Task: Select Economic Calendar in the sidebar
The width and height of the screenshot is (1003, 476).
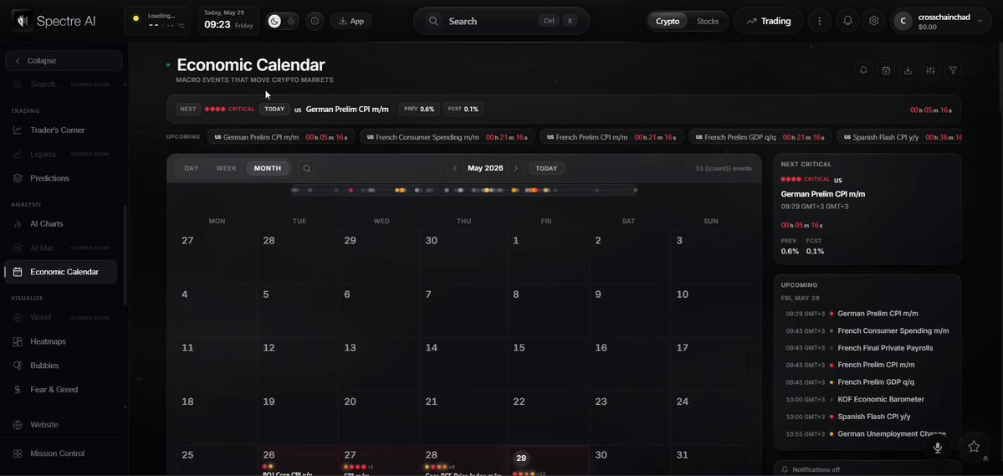Action: [x=60, y=272]
